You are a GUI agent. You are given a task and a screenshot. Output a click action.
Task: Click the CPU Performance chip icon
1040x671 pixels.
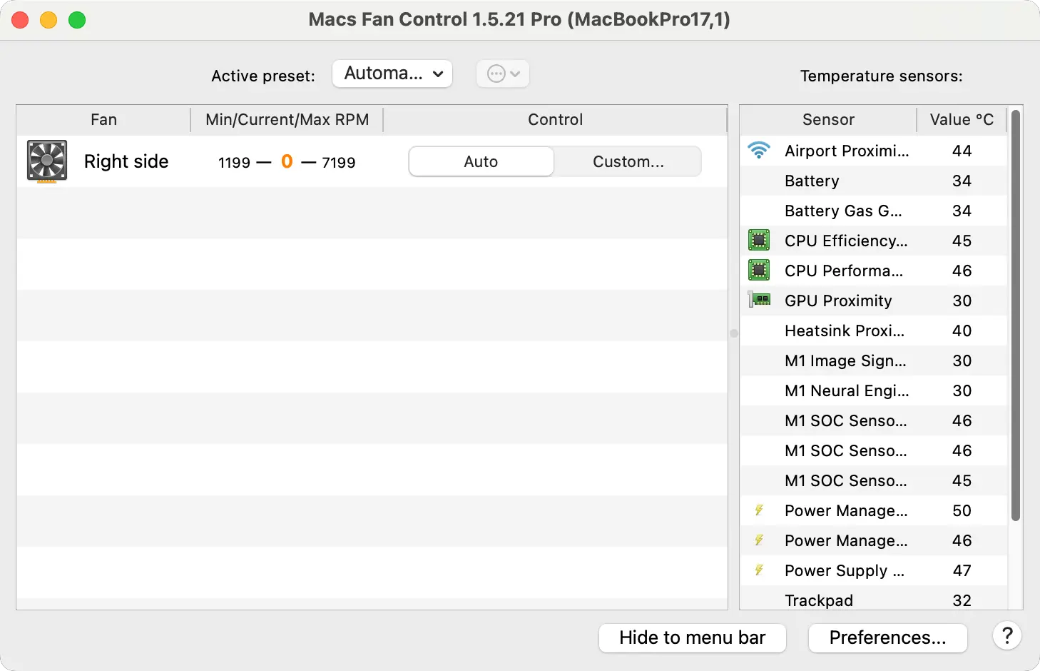coord(759,271)
